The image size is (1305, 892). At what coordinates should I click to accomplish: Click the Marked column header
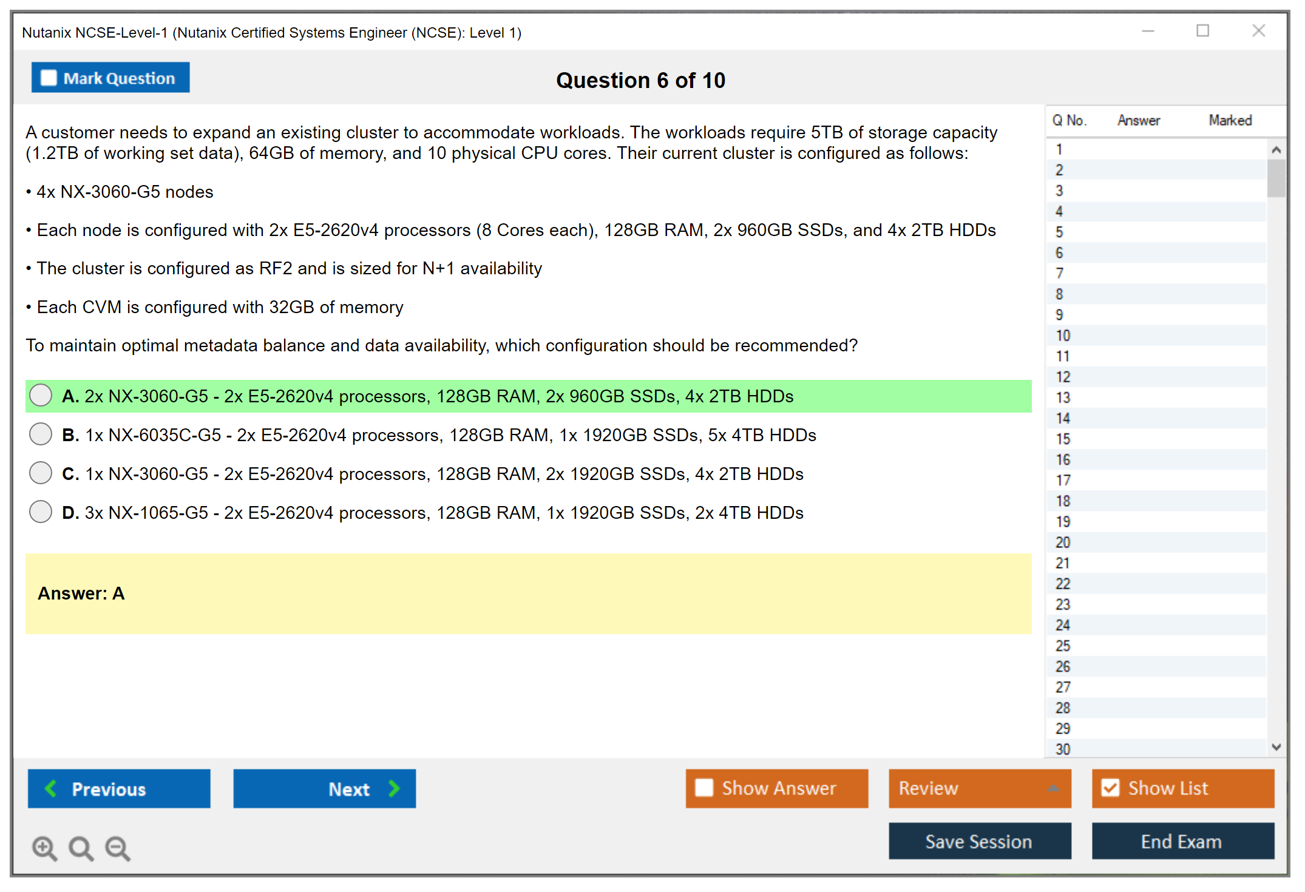(1230, 120)
